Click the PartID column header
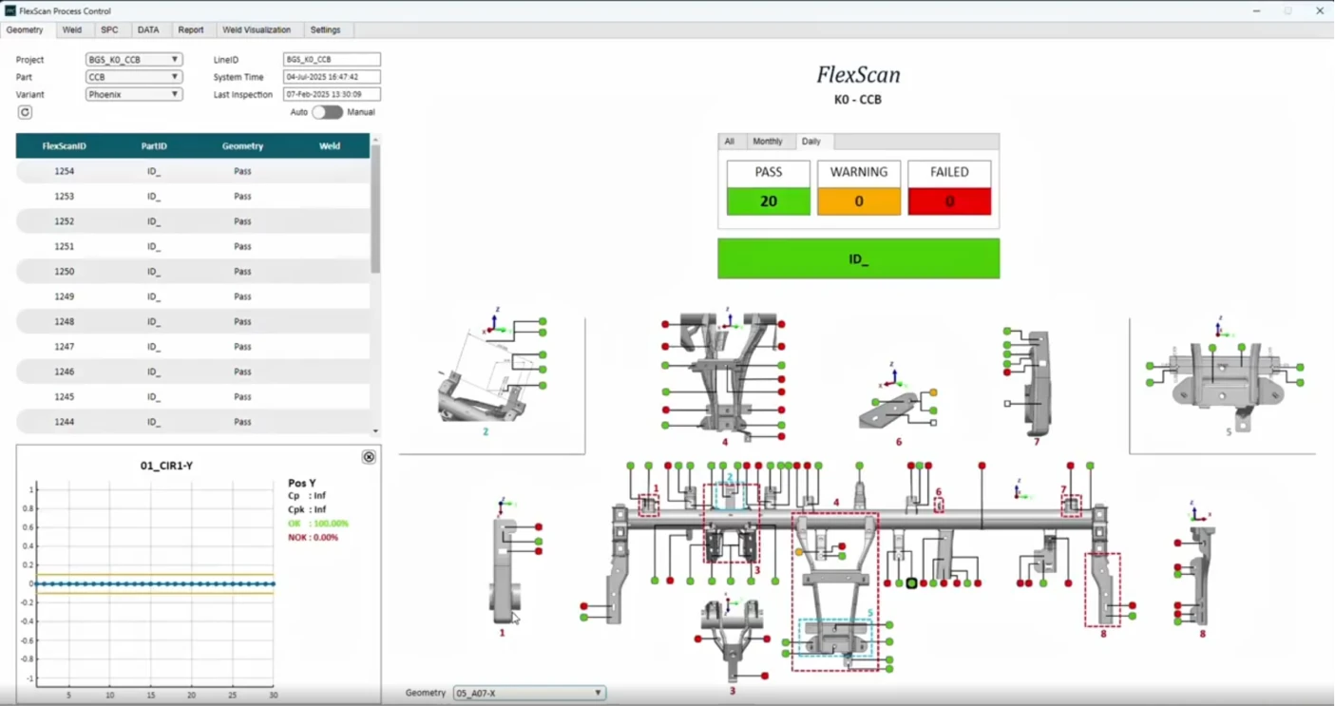This screenshot has width=1335, height=706. pos(154,146)
